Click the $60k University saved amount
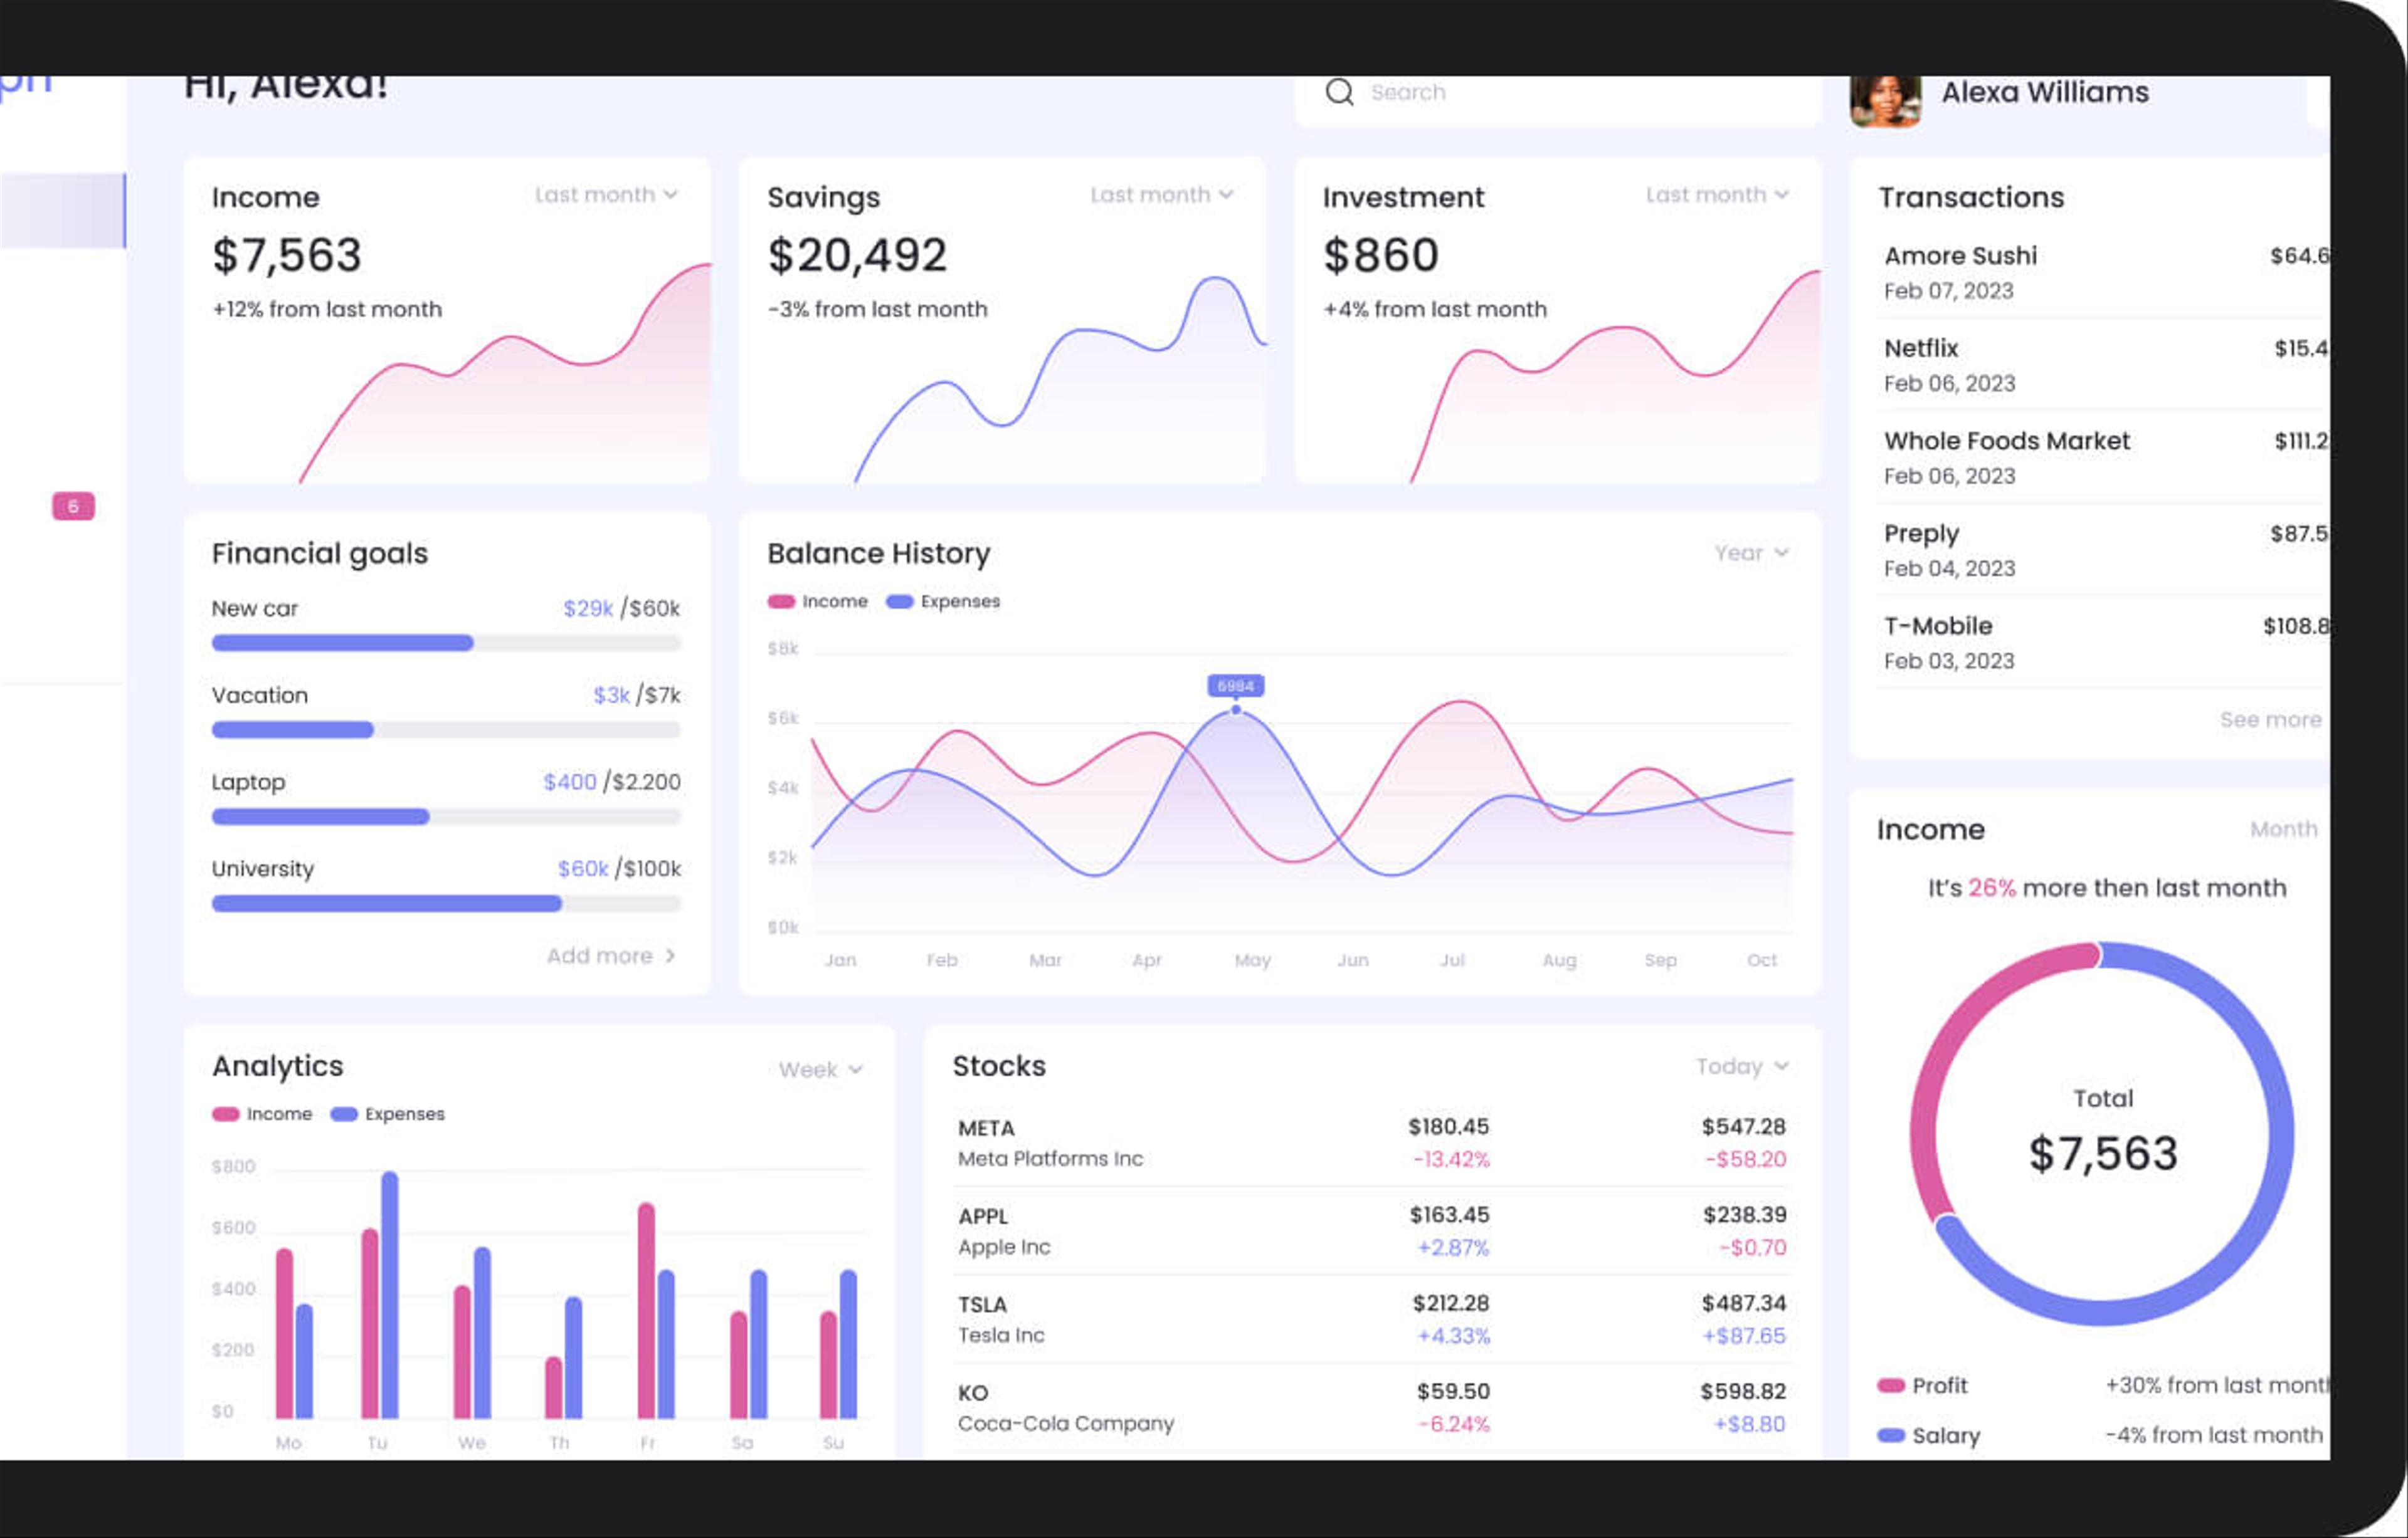 (583, 869)
